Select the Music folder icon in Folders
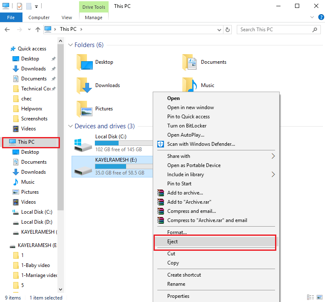 [189, 85]
